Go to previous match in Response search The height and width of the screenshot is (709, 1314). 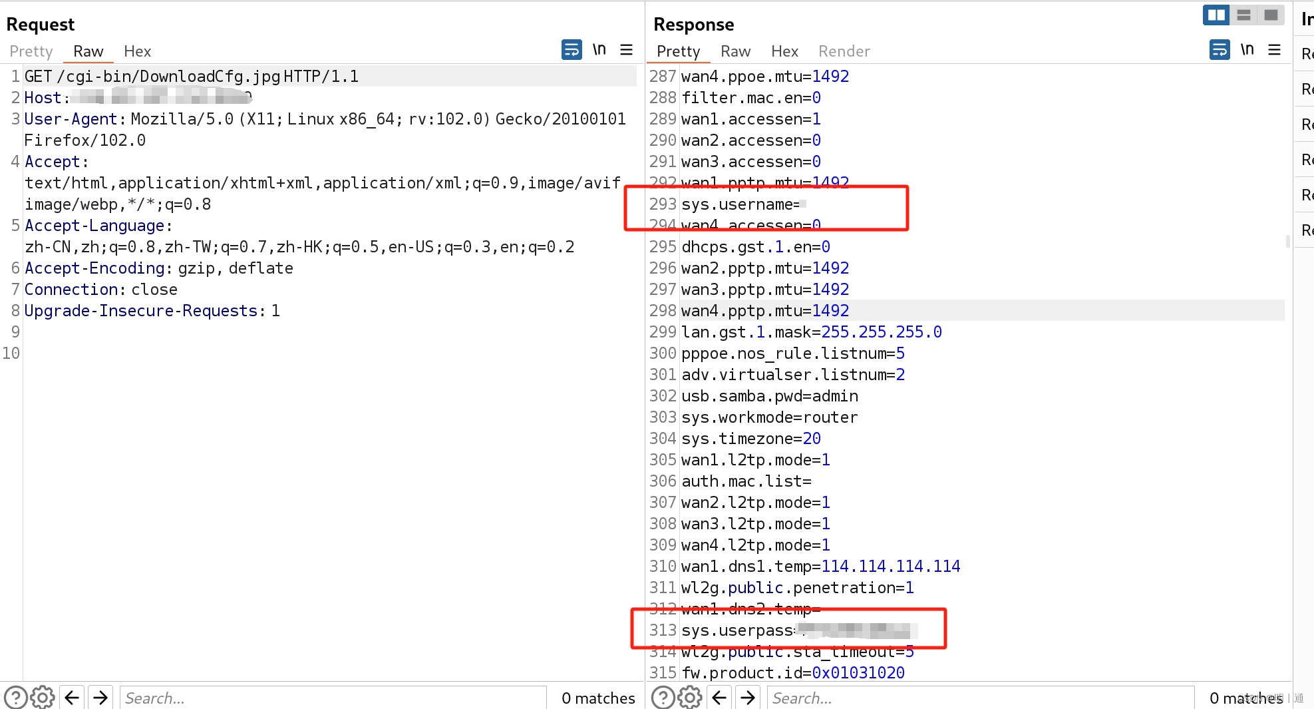coord(719,698)
